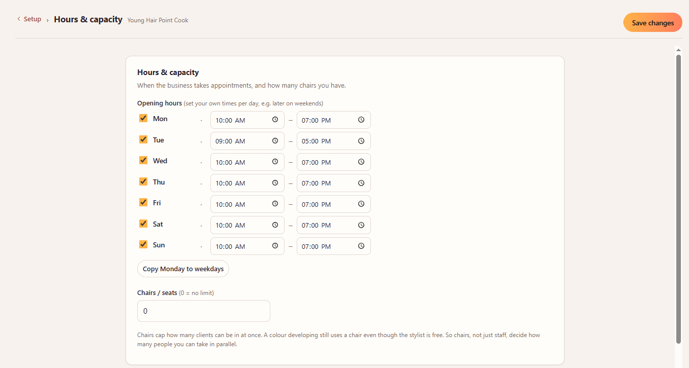689x368 pixels.
Task: Click the Young Hair Point Cook subtitle
Action: pos(158,20)
